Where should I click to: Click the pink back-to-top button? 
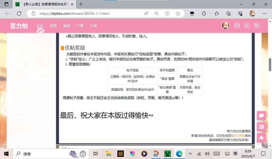[x=261, y=138]
